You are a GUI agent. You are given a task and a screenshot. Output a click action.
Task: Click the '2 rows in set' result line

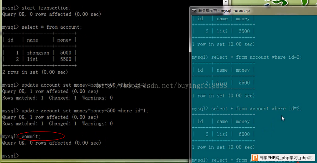click(x=35, y=72)
